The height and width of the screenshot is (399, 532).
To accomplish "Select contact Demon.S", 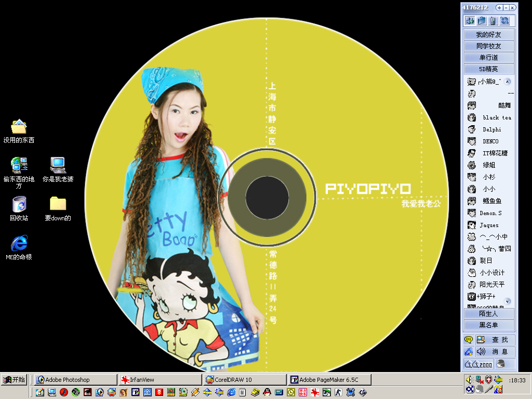I will (x=485, y=213).
